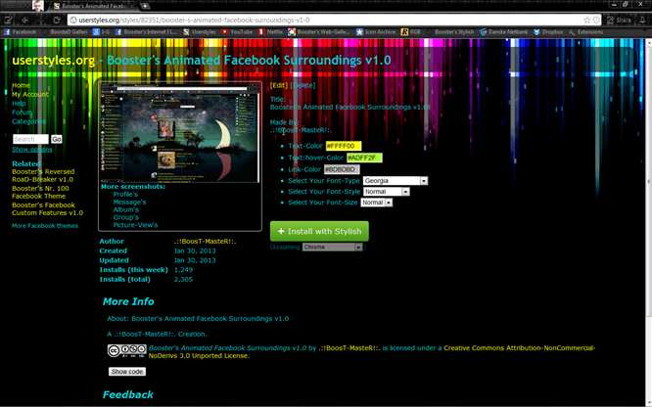
Task: Click the browser back arrow
Action: click(x=25, y=20)
